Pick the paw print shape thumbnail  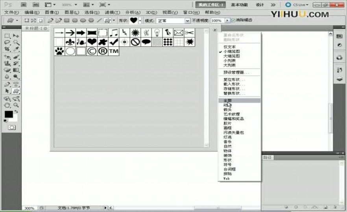(x=59, y=51)
